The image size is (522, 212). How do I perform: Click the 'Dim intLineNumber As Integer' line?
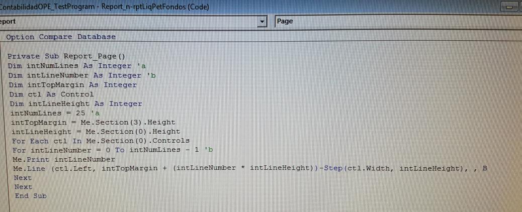point(82,75)
